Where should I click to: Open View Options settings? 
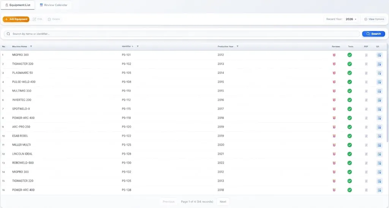click(374, 19)
